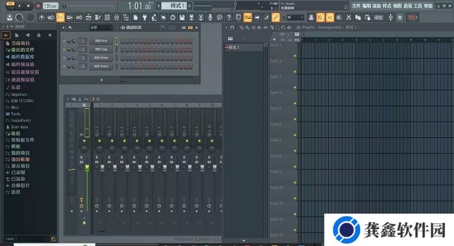
Task: Click the speech bubble icon in toolbar
Action: [219, 17]
